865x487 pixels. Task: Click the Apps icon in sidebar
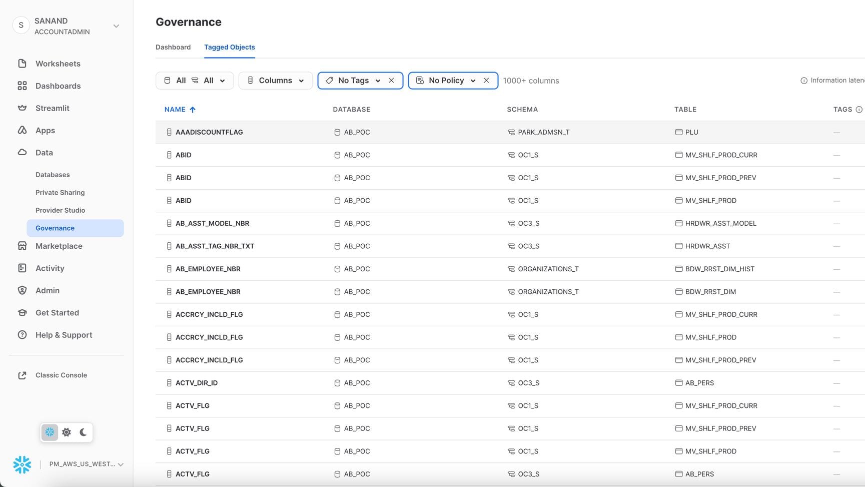[x=22, y=130]
